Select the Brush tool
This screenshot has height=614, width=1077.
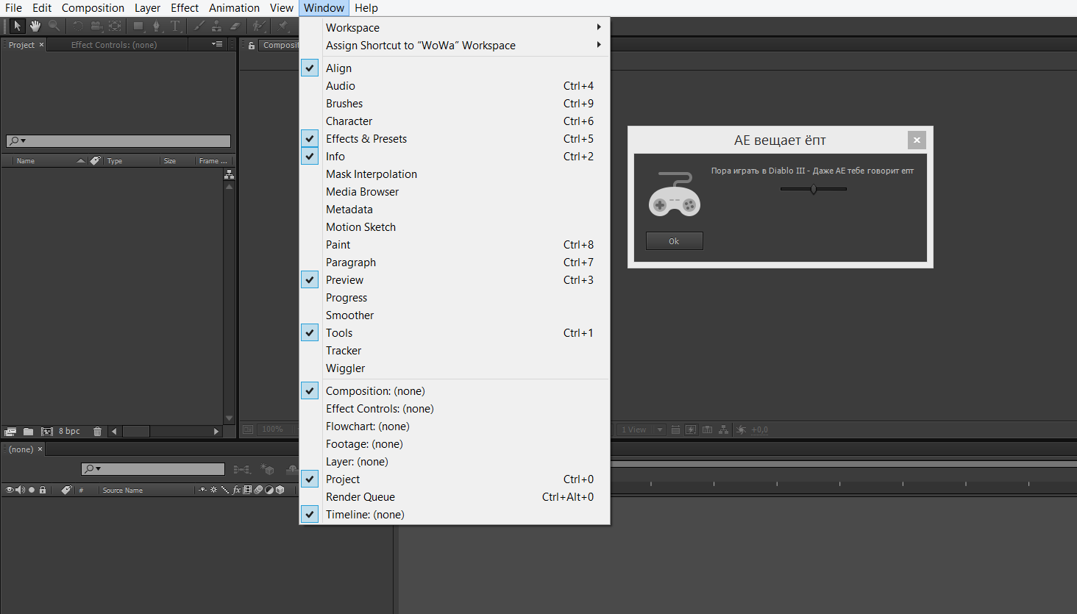199,26
